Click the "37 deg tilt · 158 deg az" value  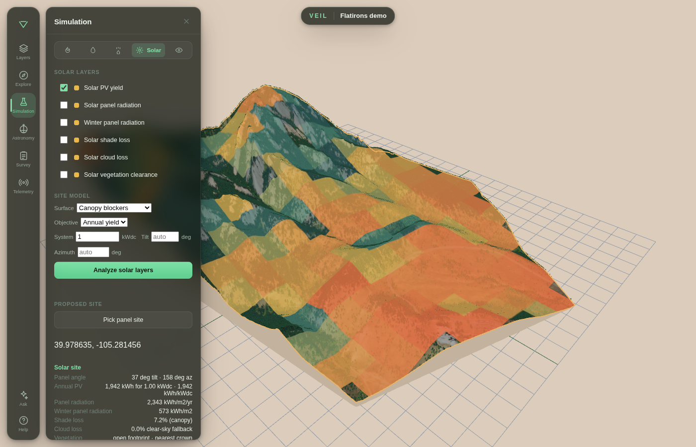point(162,377)
